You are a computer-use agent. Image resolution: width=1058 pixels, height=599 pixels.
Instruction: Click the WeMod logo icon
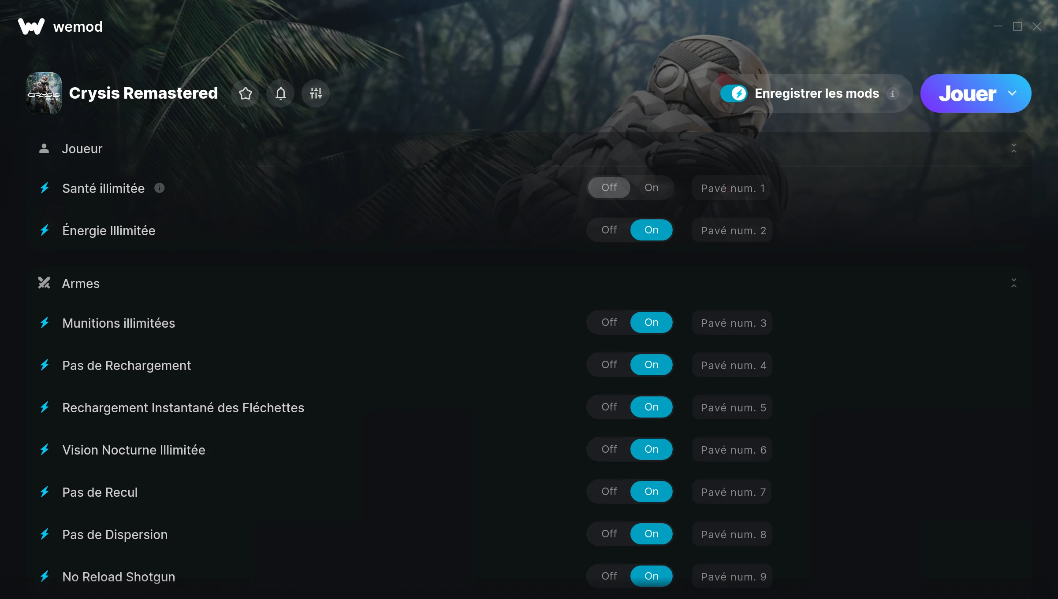tap(31, 26)
